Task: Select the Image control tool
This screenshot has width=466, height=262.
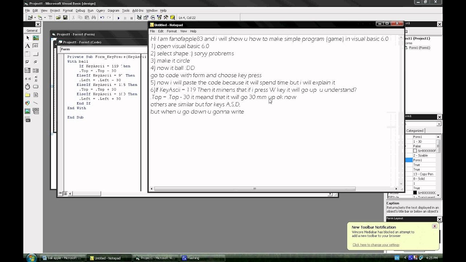Action: [x=28, y=111]
